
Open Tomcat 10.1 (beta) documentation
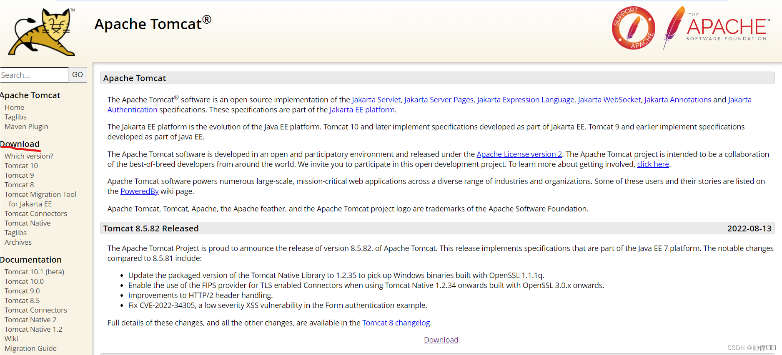pyautogui.click(x=35, y=272)
